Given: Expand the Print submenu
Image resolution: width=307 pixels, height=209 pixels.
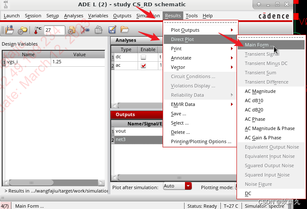Looking at the screenshot, I should (x=200, y=49).
